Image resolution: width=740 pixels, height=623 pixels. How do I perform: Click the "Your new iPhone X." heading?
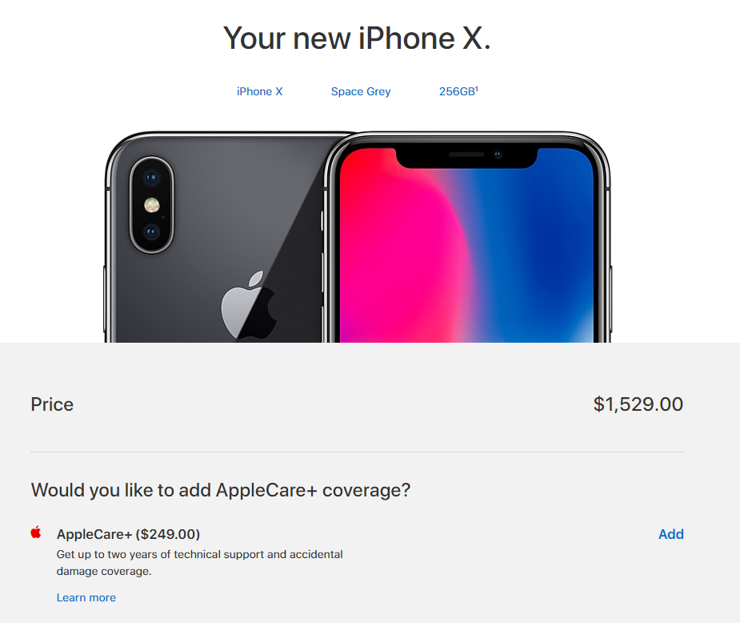(x=357, y=38)
